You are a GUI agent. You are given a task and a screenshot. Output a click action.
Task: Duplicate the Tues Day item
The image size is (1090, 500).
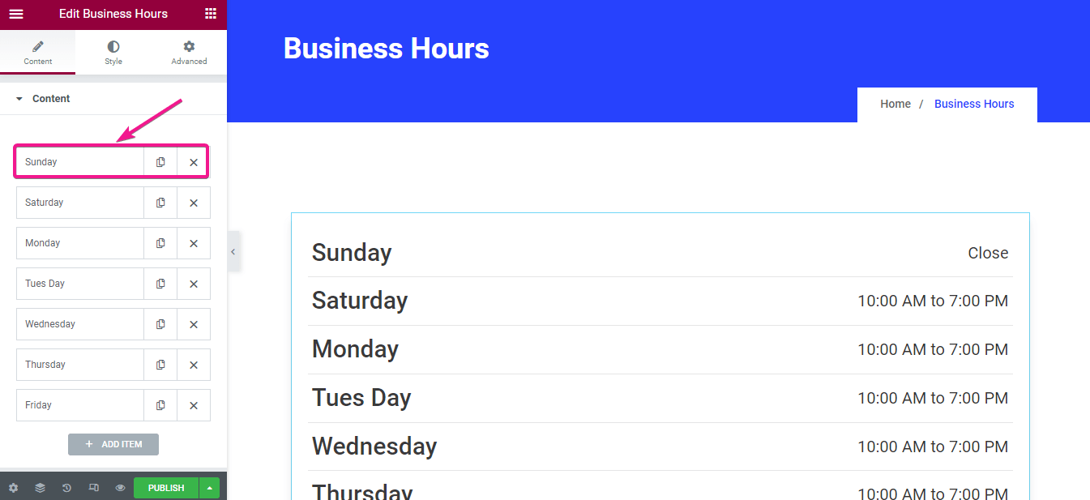160,284
